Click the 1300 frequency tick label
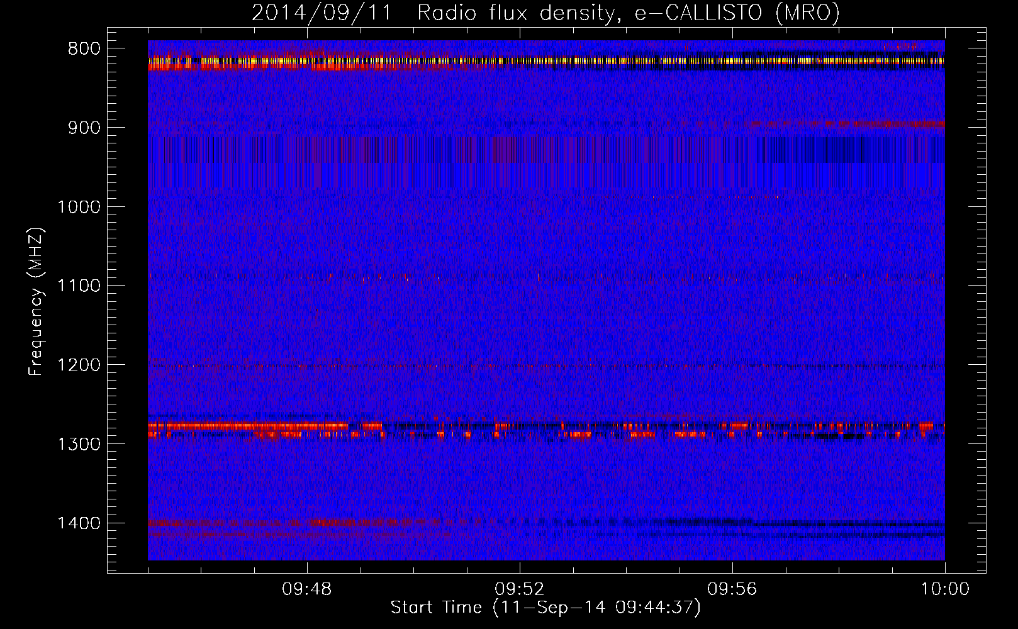The image size is (1018, 629). pos(79,444)
